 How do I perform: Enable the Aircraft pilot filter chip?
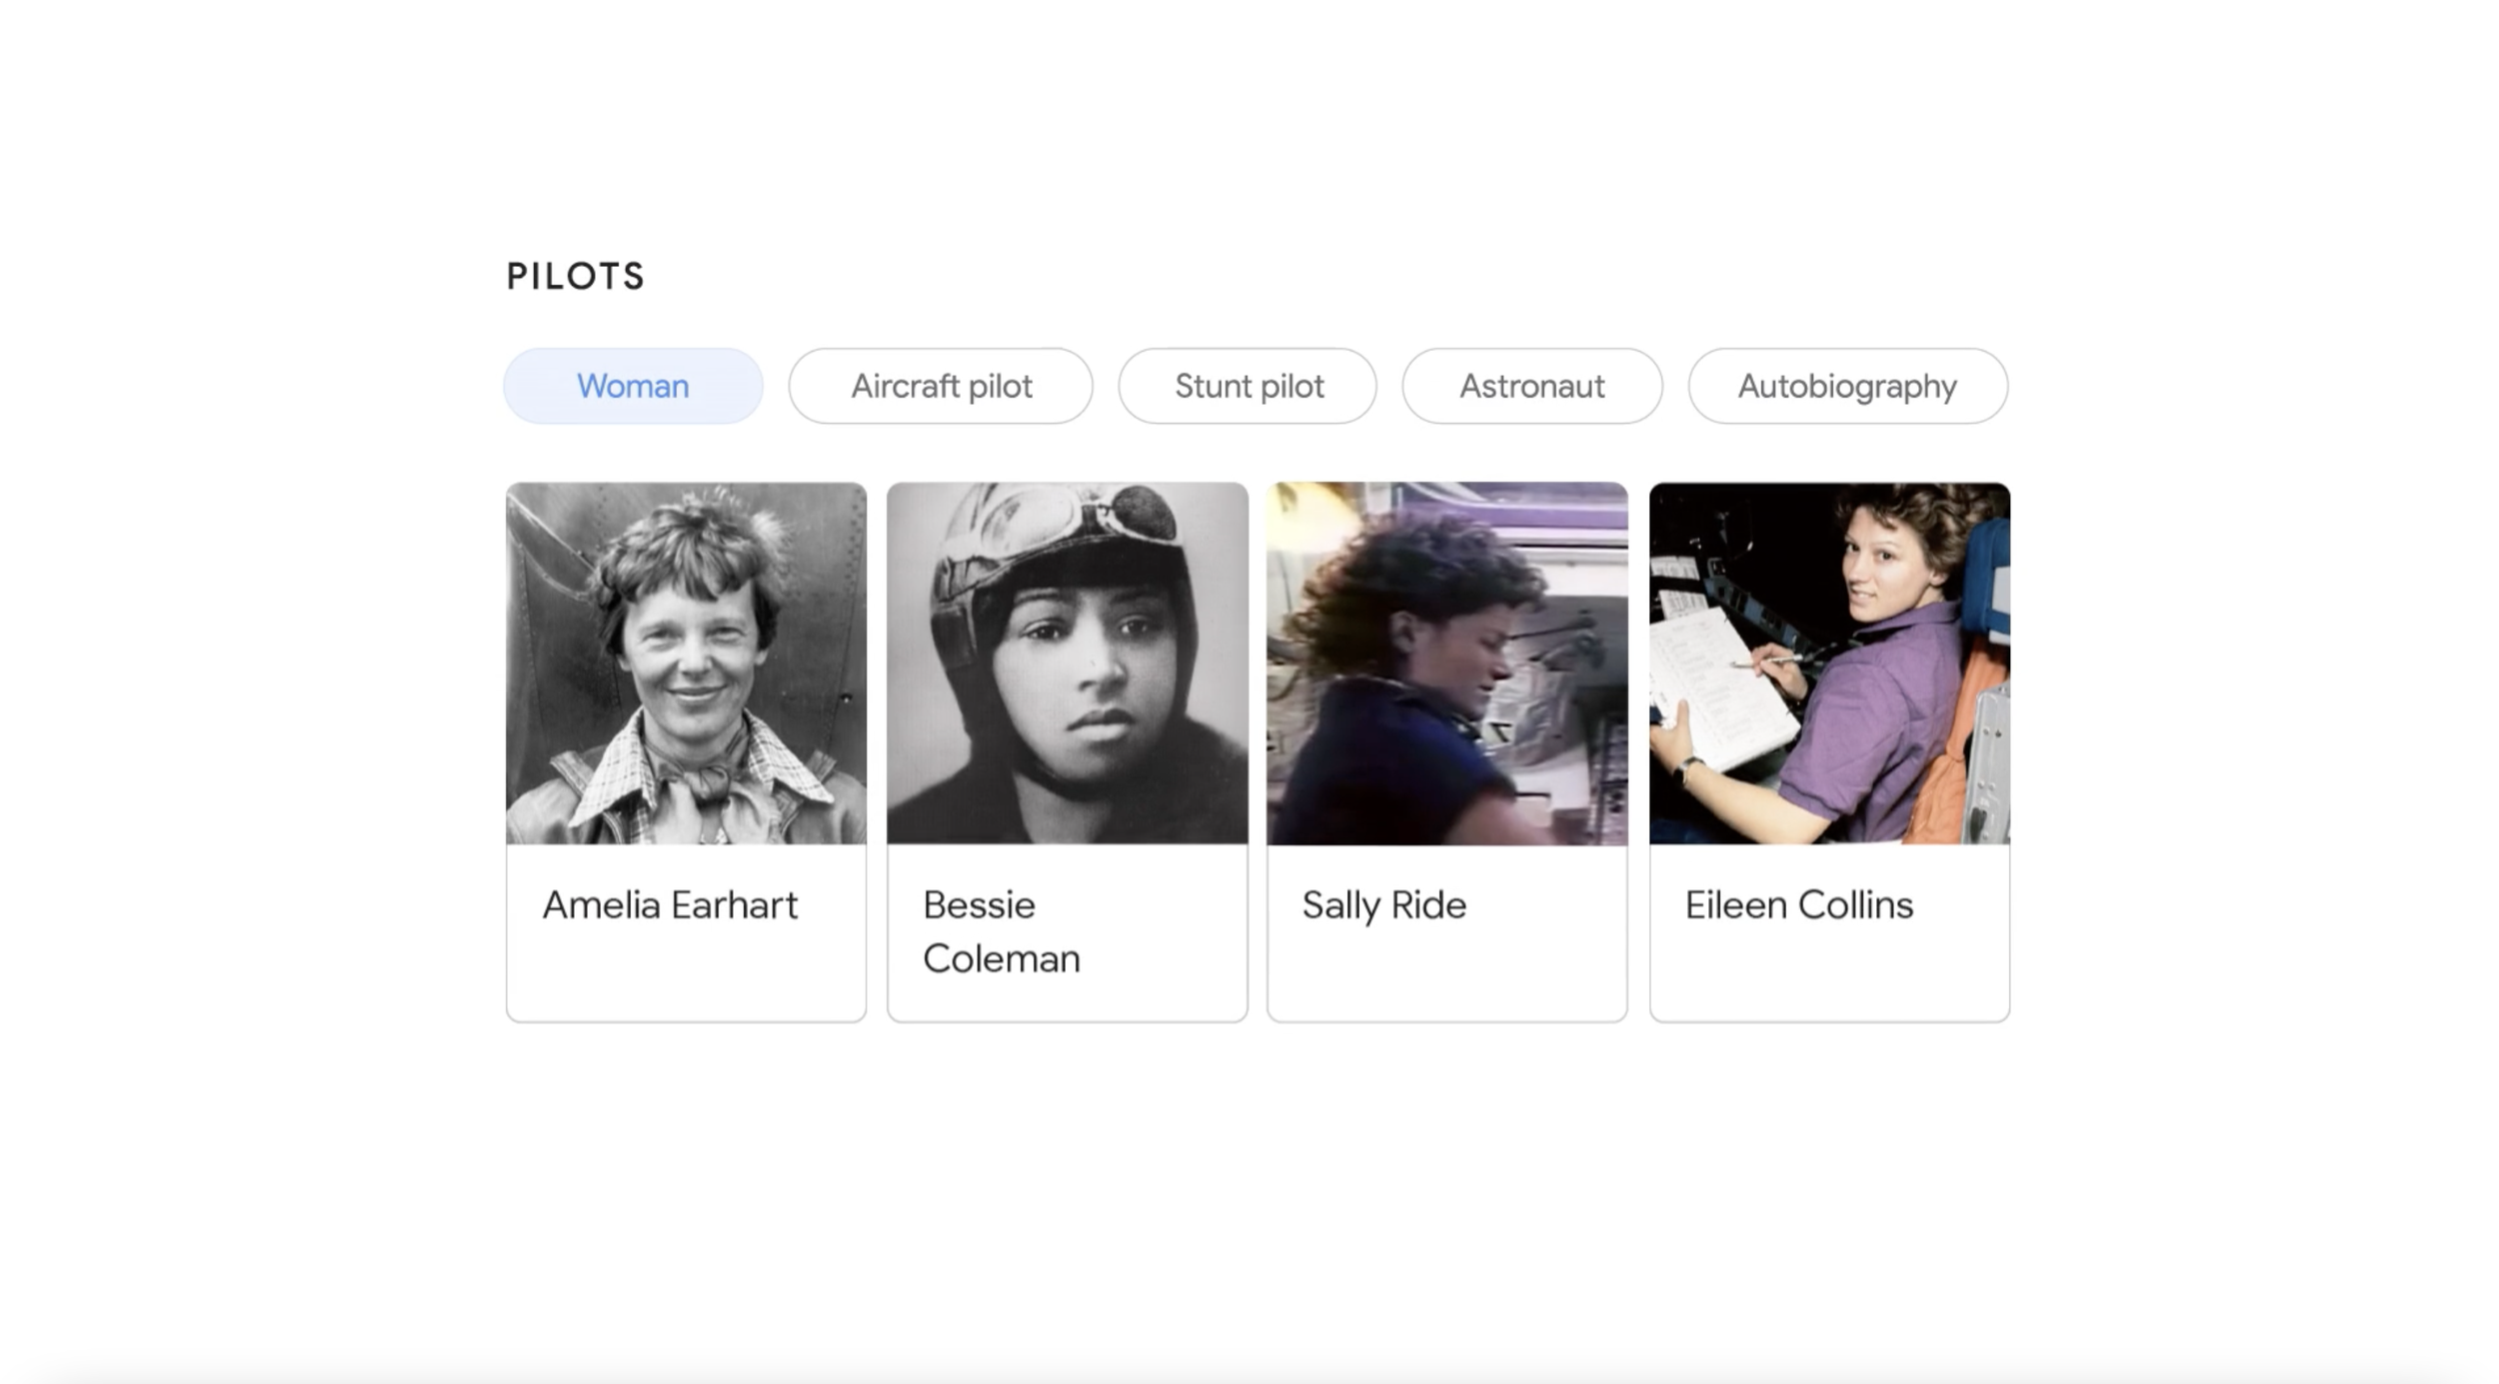941,386
